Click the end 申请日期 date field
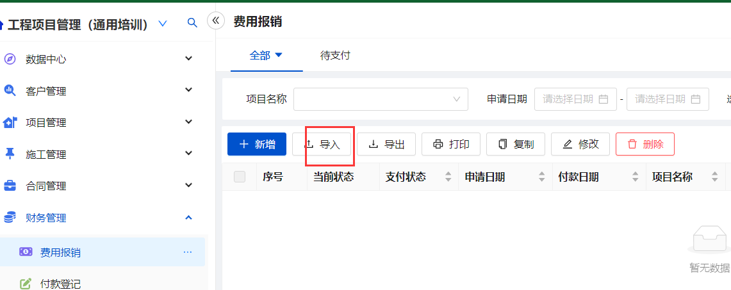This screenshot has height=290, width=731. pos(668,99)
